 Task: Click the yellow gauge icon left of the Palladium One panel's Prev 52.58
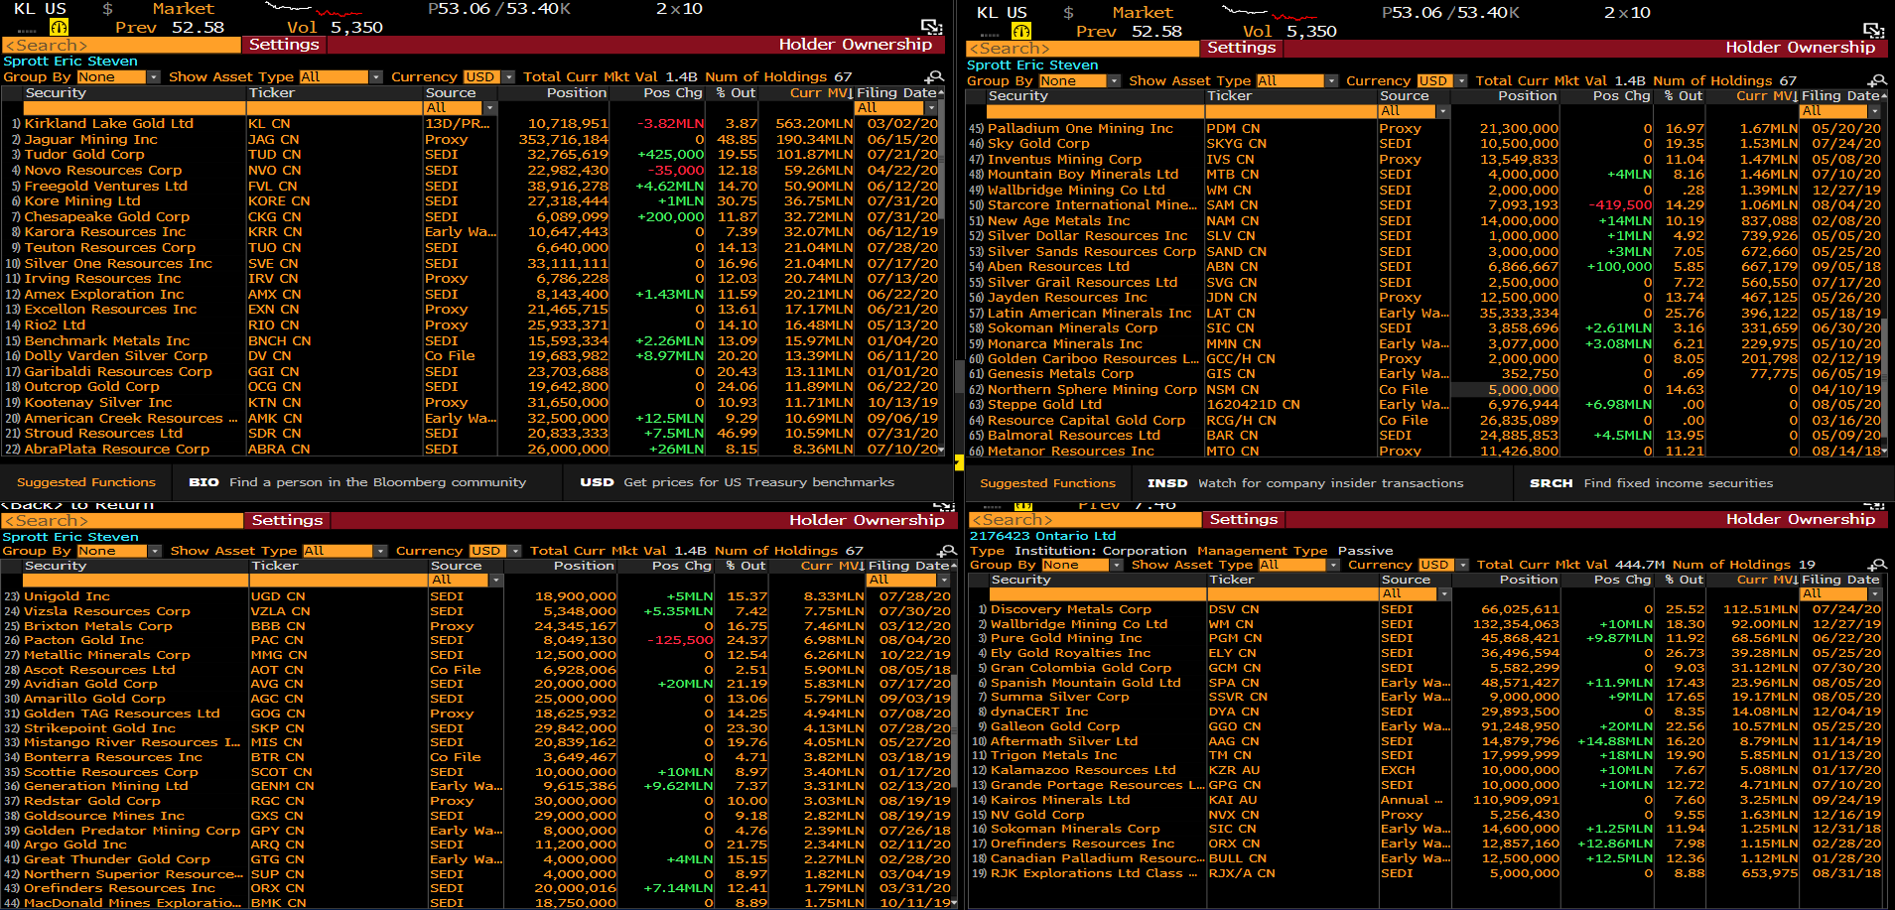coord(1021,31)
